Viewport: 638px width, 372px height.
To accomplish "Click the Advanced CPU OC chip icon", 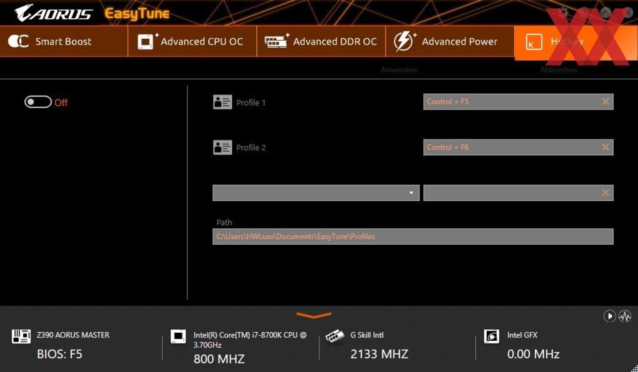I will (148, 41).
